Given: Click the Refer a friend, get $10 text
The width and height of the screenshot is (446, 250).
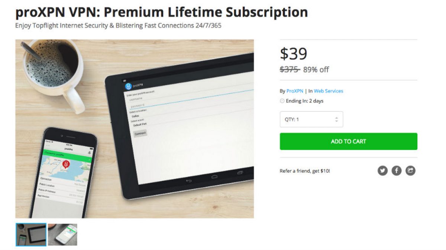Looking at the screenshot, I should point(305,171).
